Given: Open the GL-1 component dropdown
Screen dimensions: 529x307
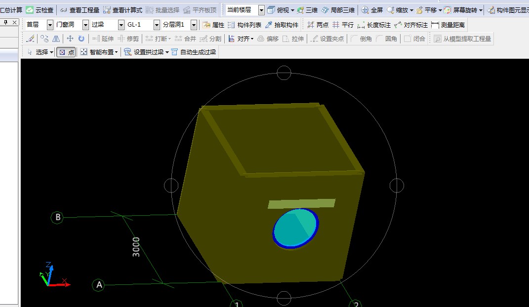Looking at the screenshot, I should pyautogui.click(x=157, y=25).
